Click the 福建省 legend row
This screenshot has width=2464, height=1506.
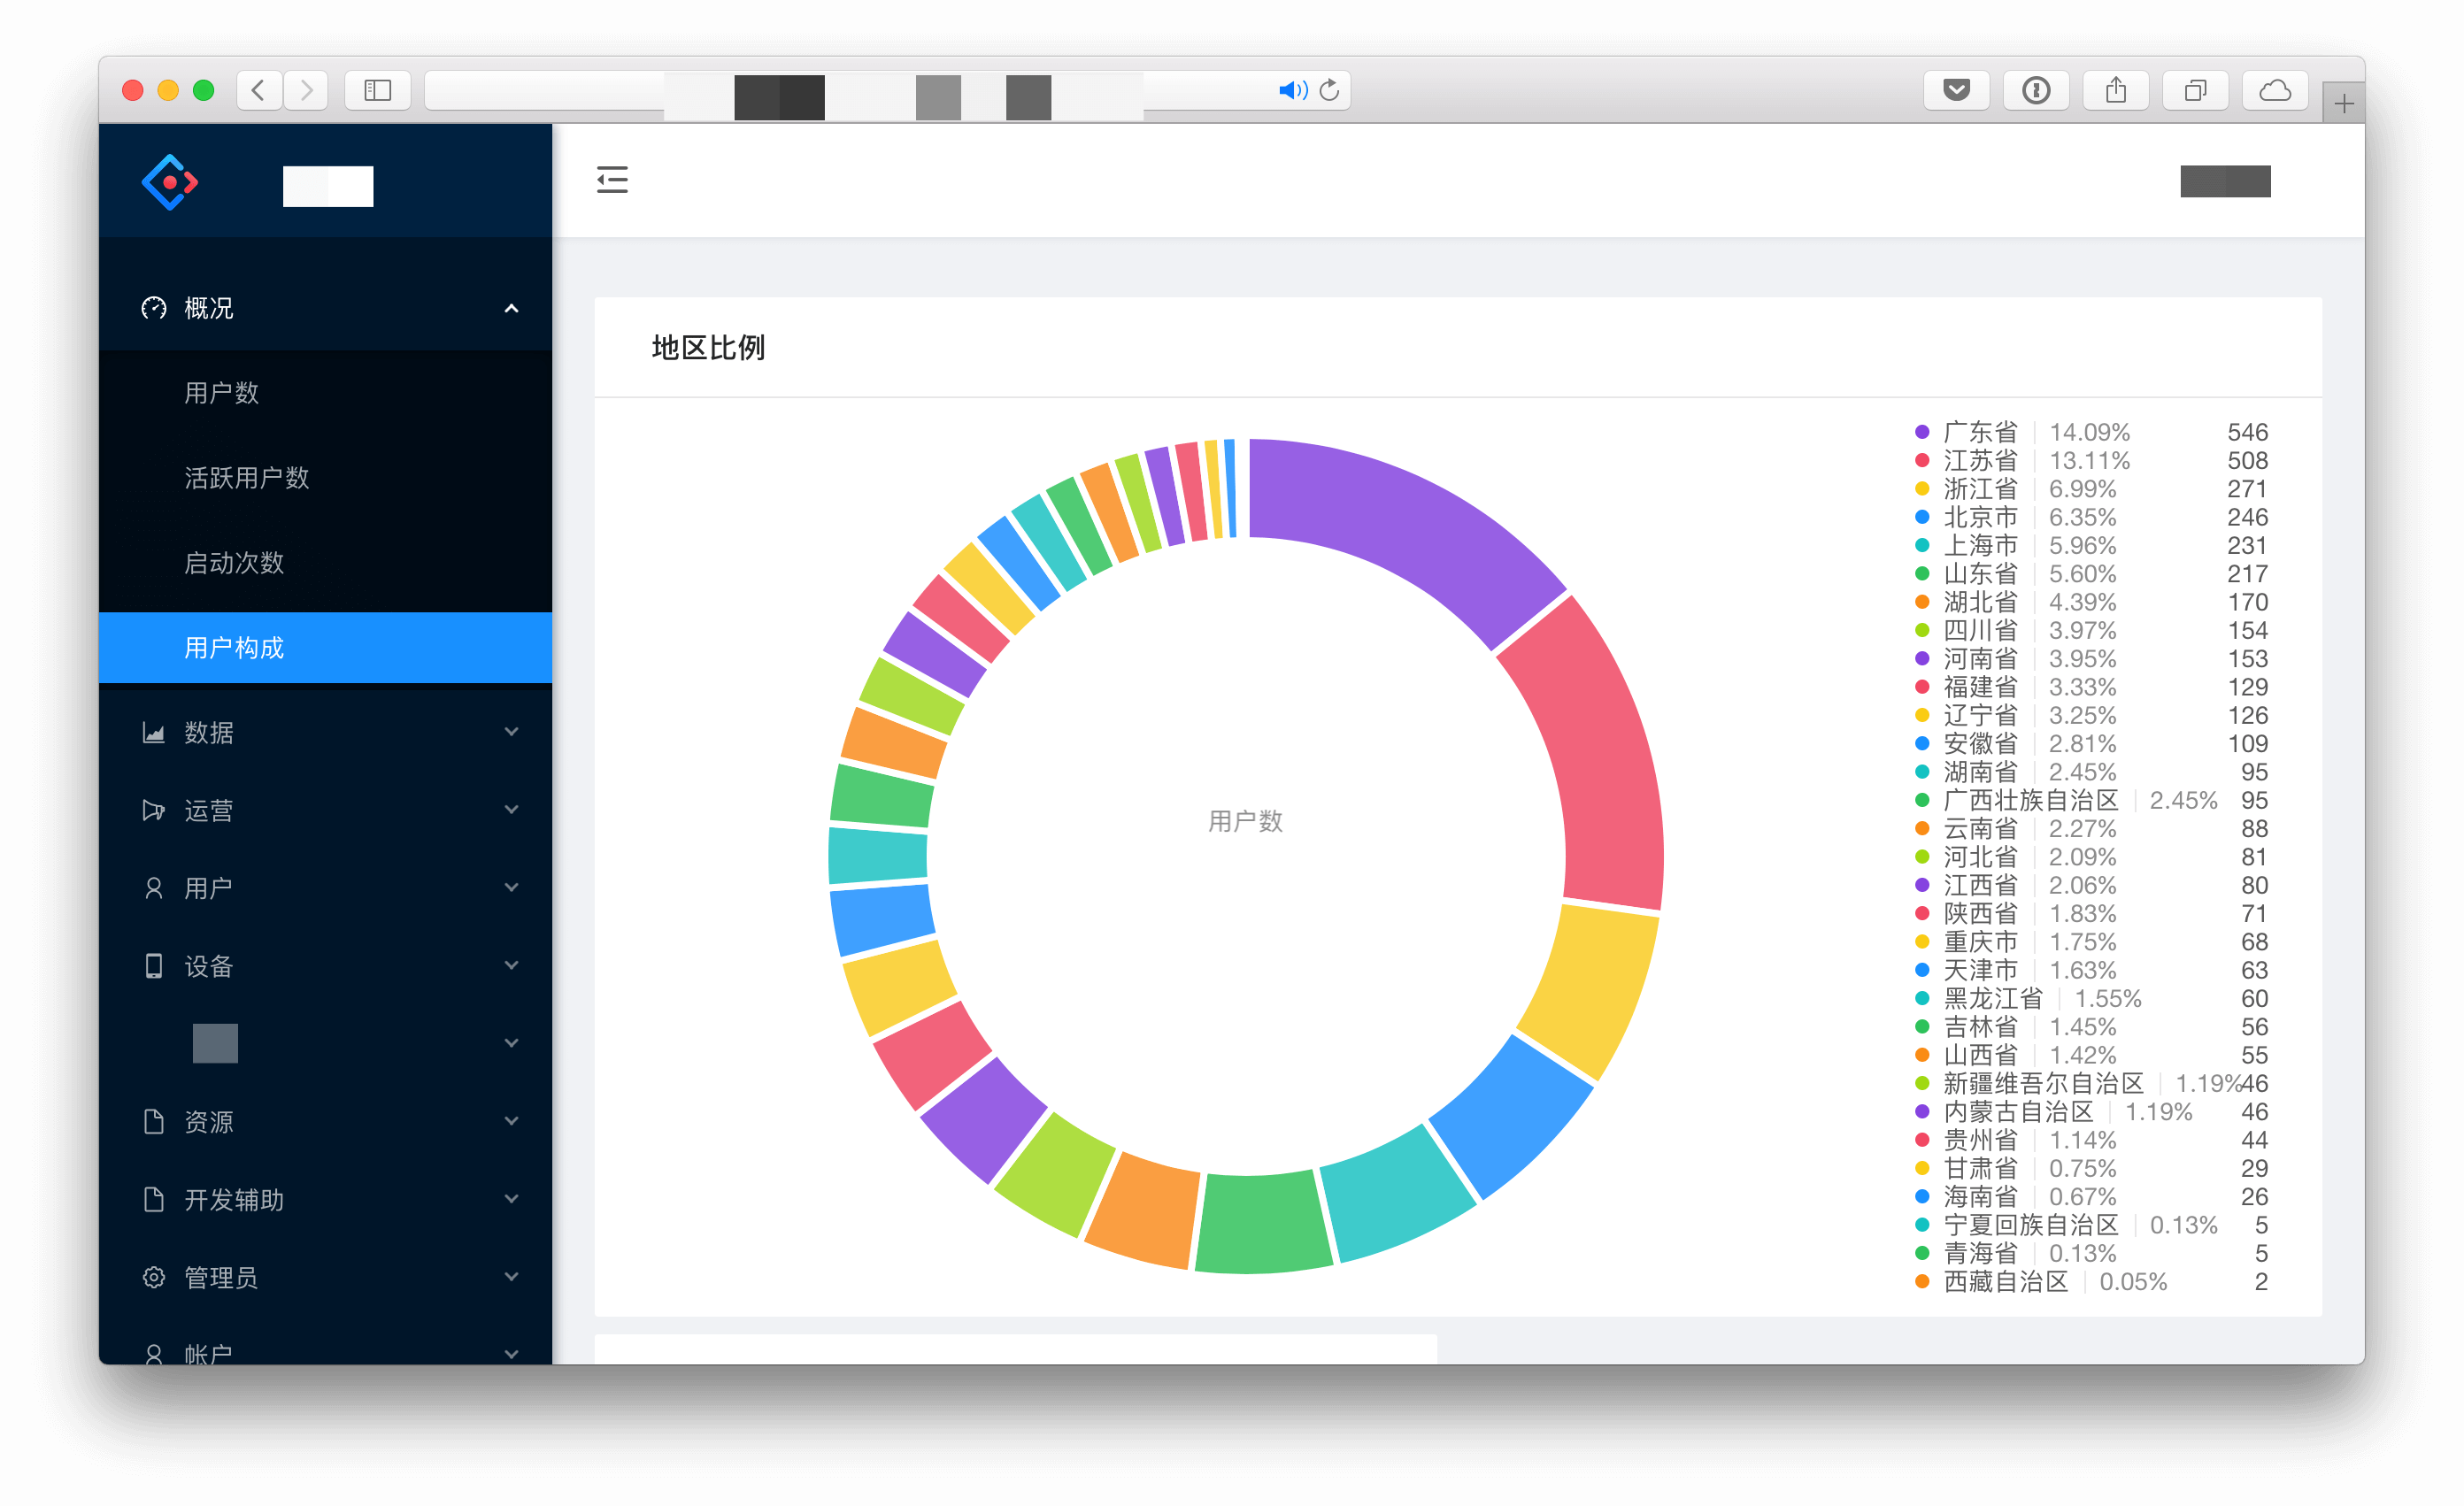(x=2091, y=687)
